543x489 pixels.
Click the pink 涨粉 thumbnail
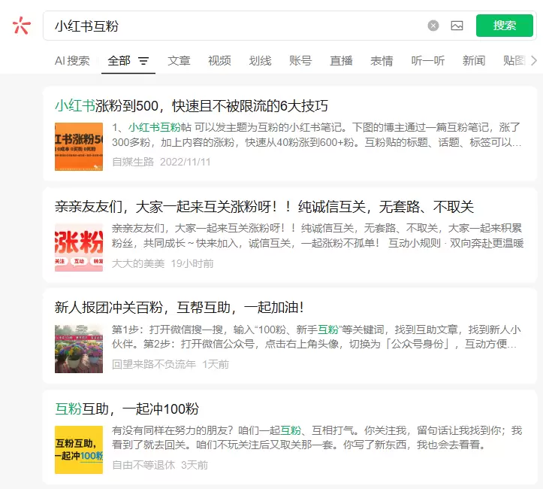[x=79, y=248]
